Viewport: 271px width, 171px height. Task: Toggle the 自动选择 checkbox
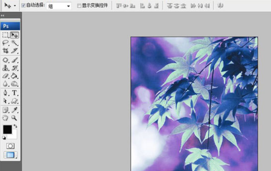coord(23,6)
